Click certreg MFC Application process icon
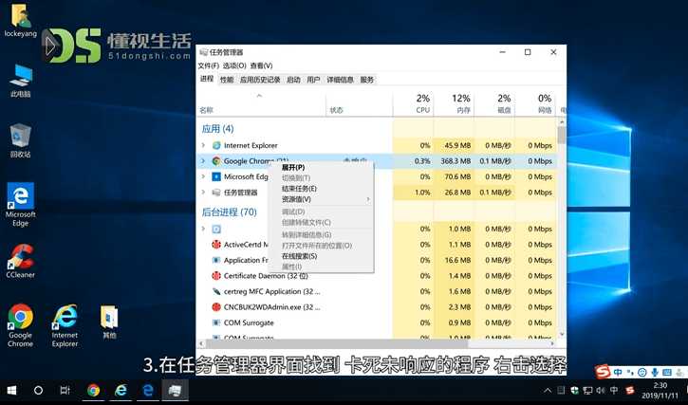Image resolution: width=688 pixels, height=405 pixels. (216, 291)
